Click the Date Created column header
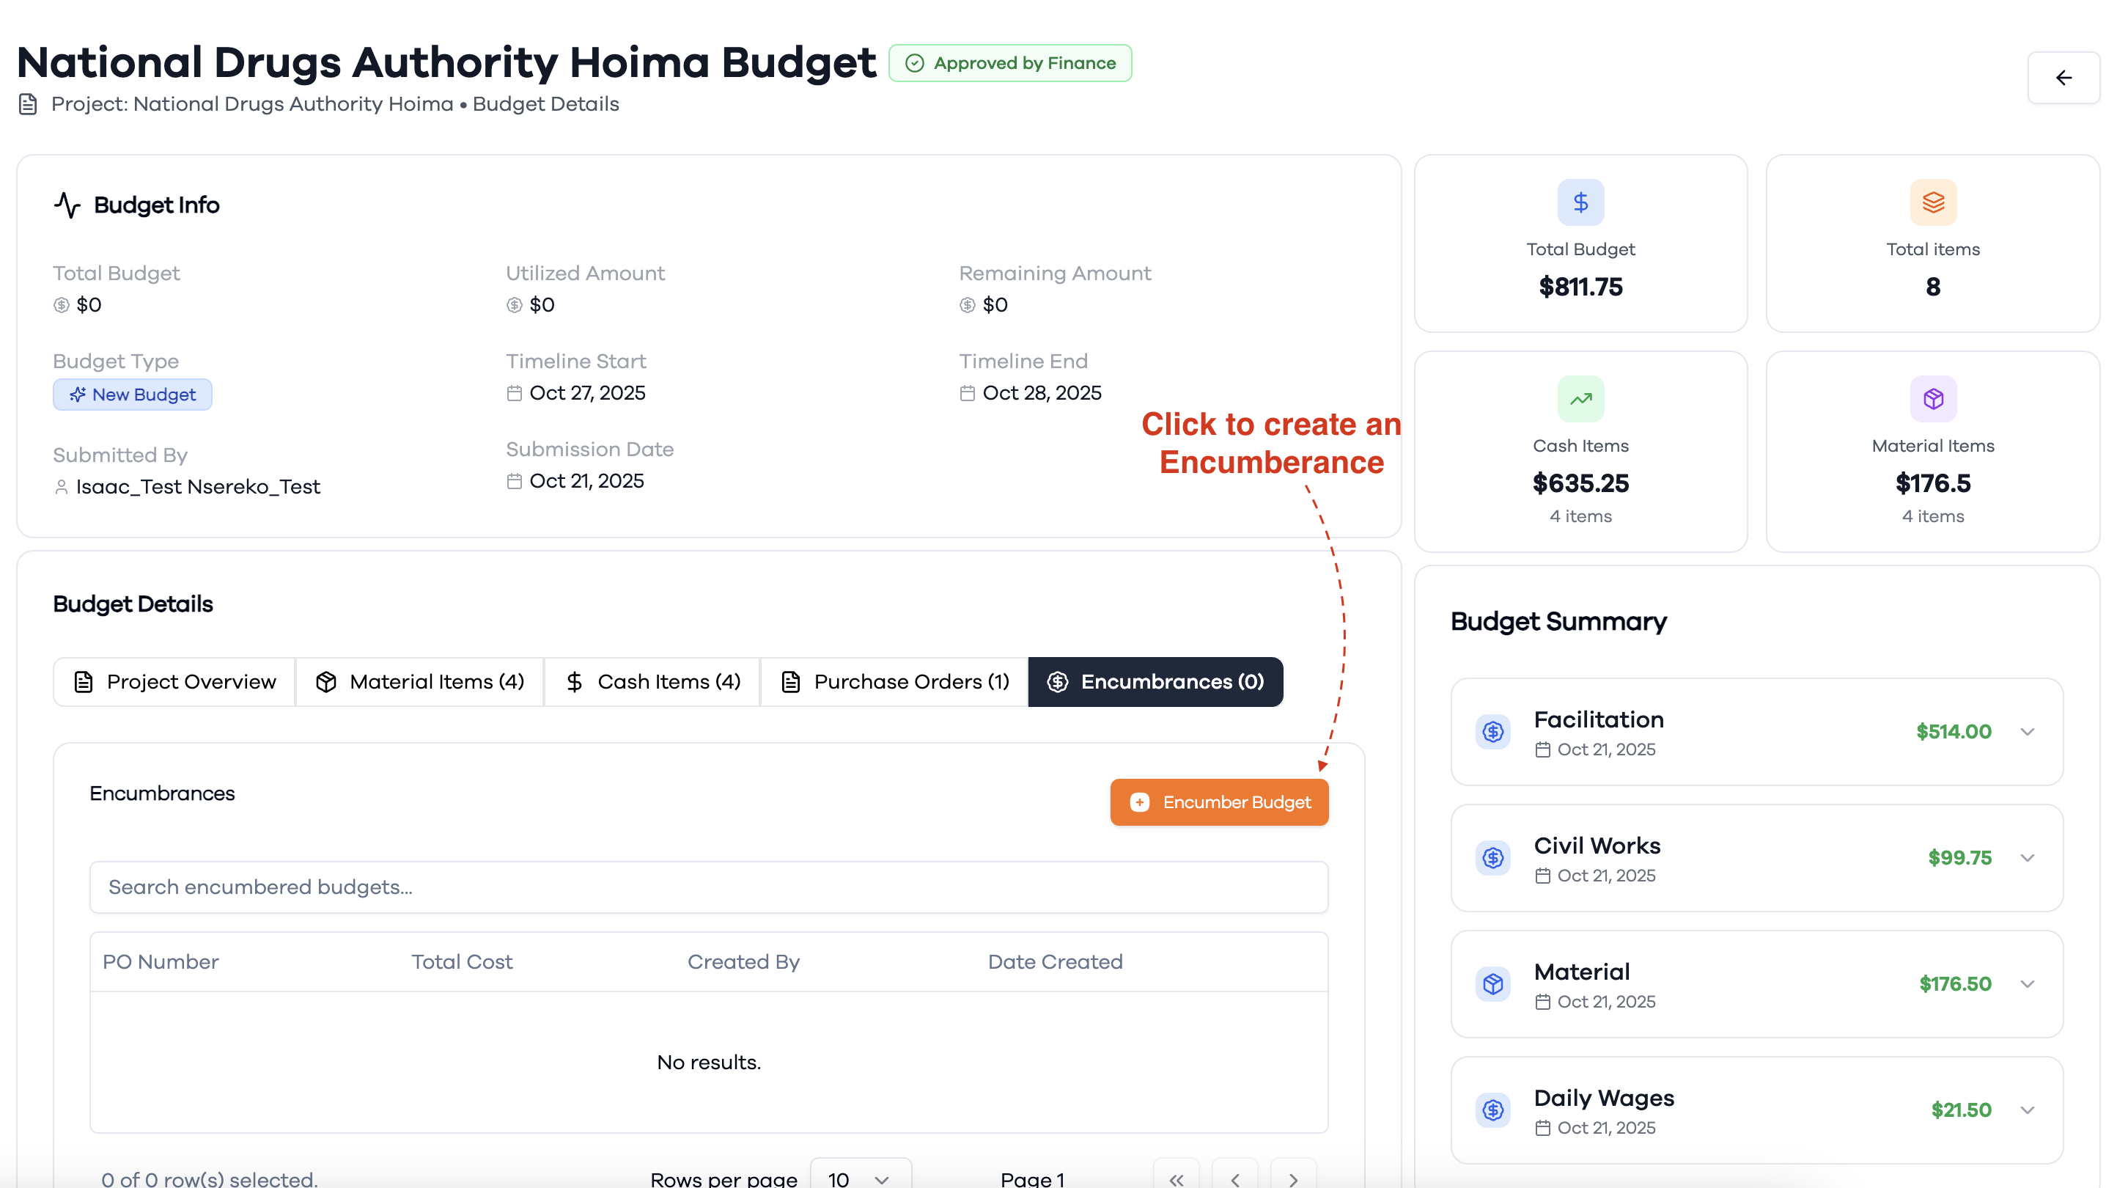2117x1188 pixels. (1054, 962)
